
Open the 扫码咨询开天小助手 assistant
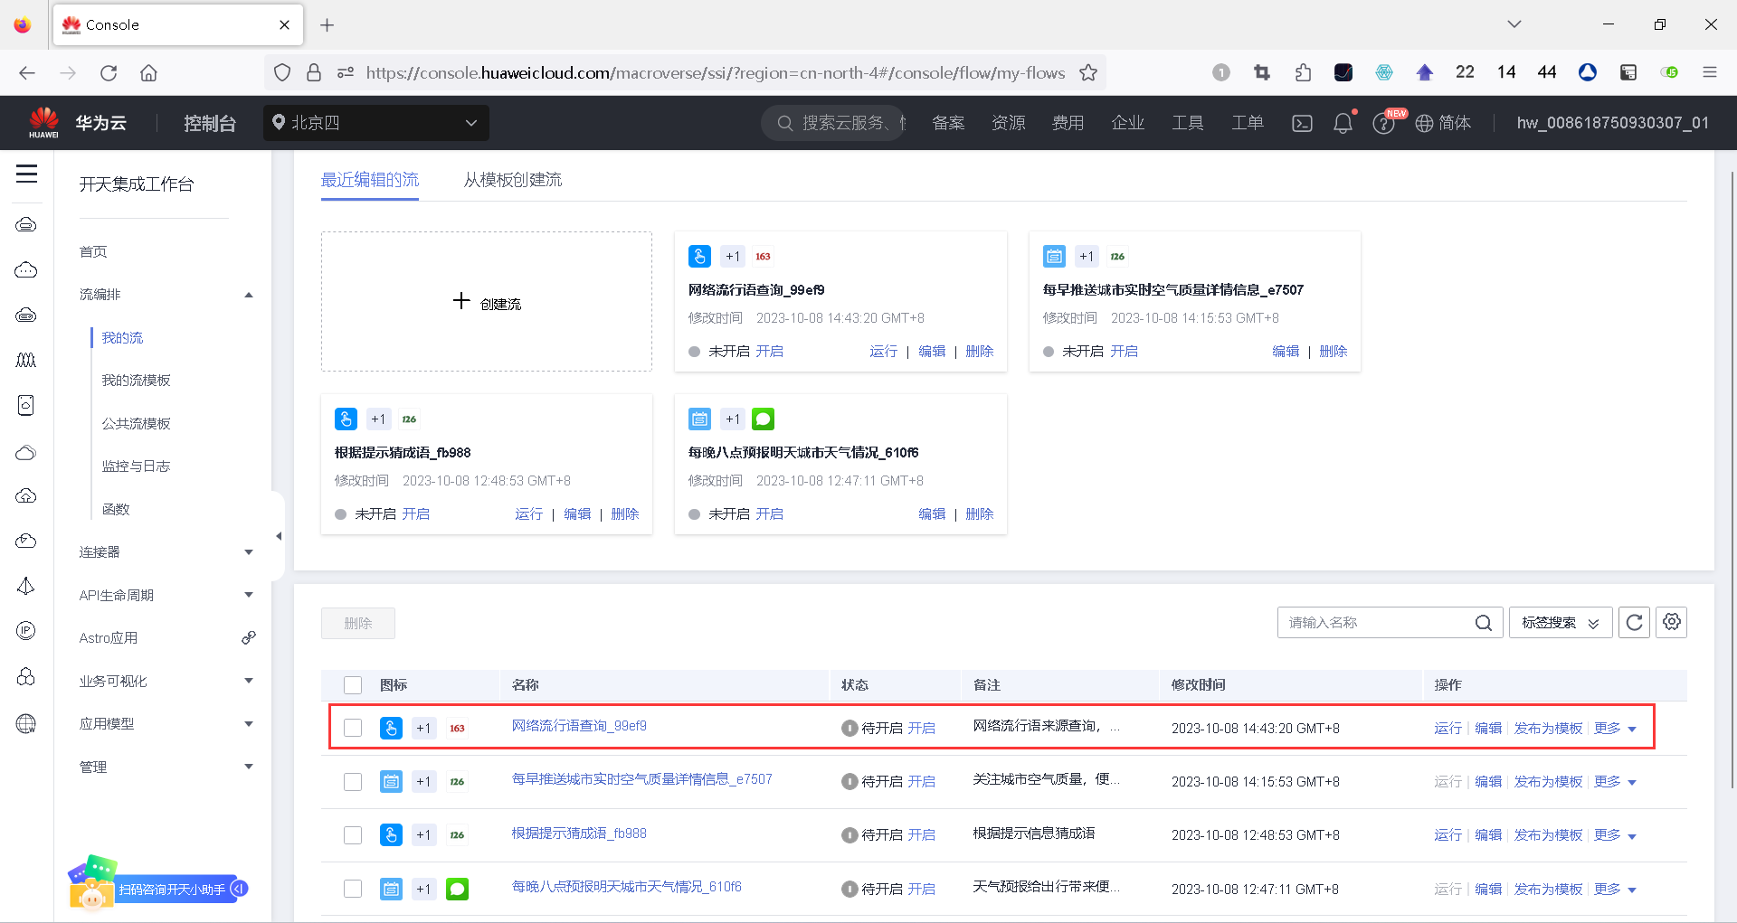click(x=158, y=887)
